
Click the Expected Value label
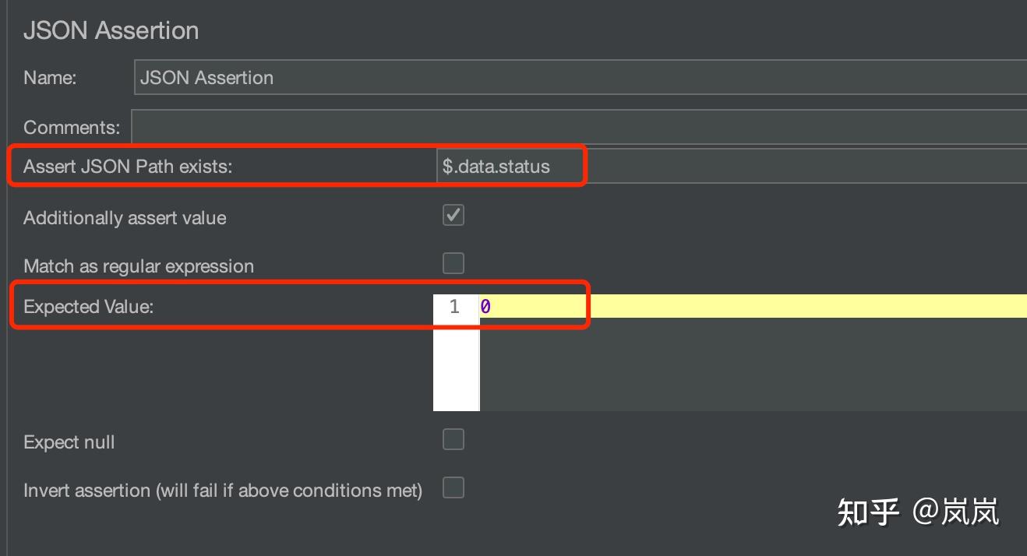point(88,307)
